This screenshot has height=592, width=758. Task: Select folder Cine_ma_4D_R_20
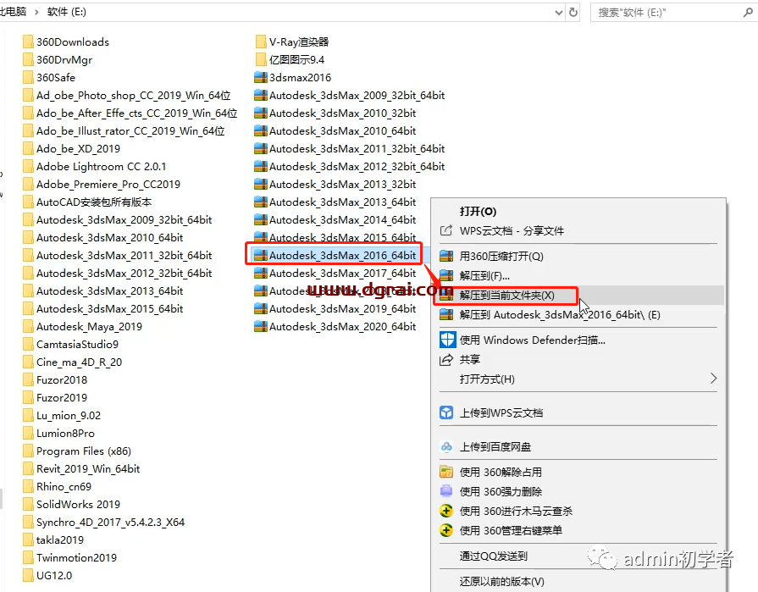(80, 362)
